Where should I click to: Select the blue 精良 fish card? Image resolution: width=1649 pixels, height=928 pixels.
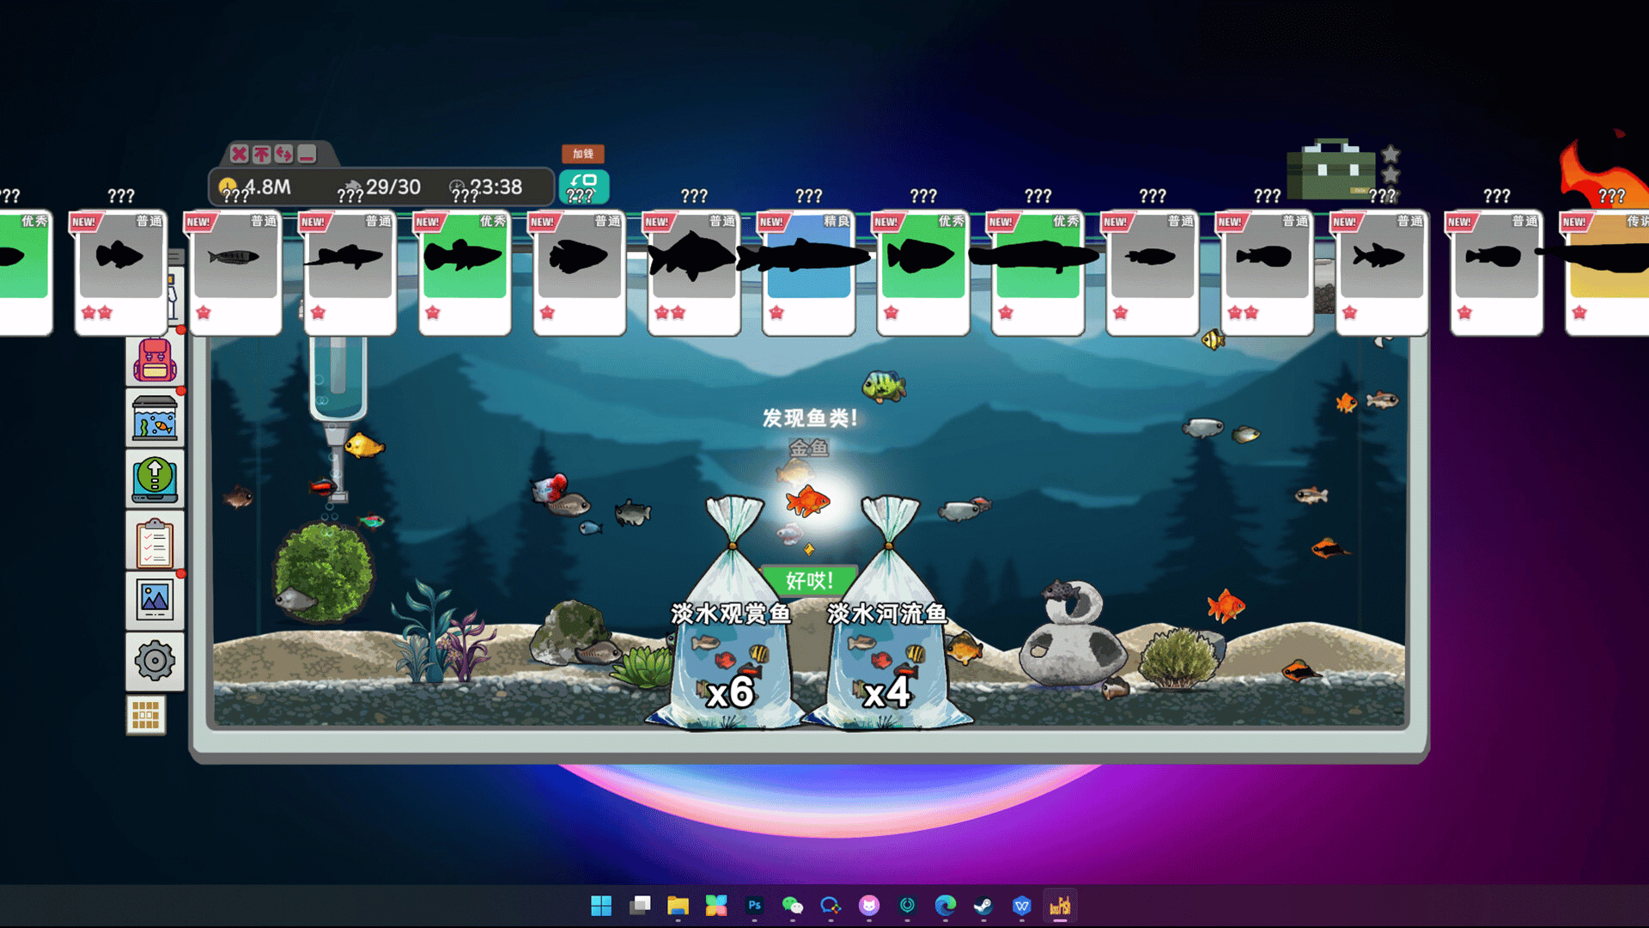[808, 271]
